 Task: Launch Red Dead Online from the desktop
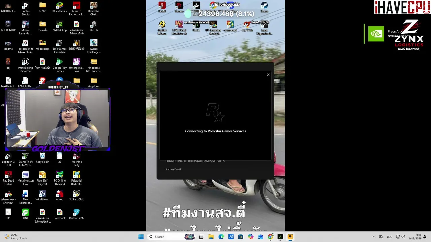(x=8, y=178)
